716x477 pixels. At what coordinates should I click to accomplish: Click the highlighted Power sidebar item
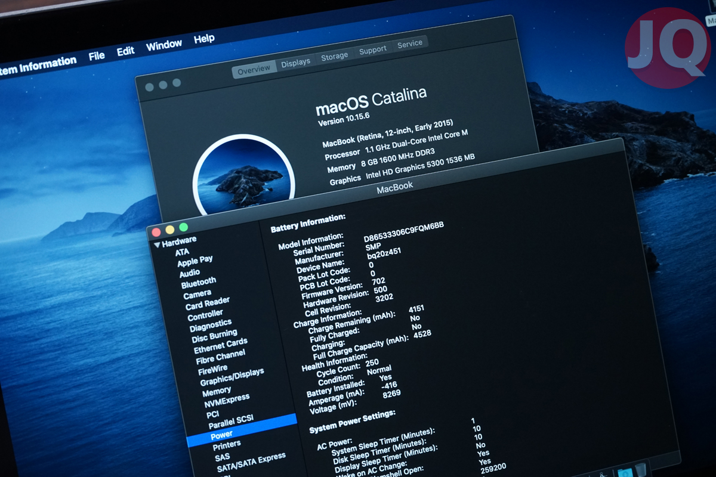click(242, 430)
